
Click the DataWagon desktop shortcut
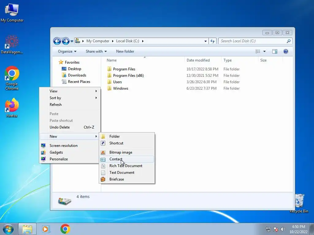coord(12,44)
